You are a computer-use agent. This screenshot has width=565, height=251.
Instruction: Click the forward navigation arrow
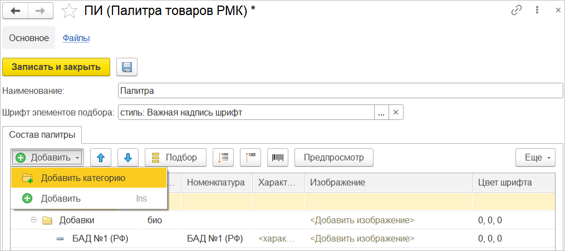click(x=41, y=11)
